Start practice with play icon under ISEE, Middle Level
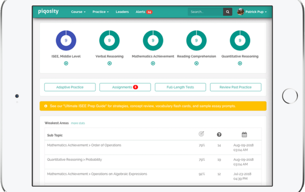Screen dimensions: 305x192 pos(66,64)
